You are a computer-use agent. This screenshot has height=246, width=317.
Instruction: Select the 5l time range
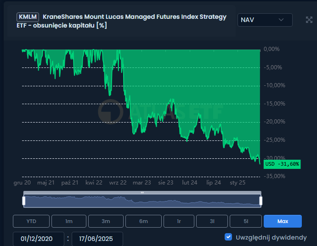pos(246,221)
